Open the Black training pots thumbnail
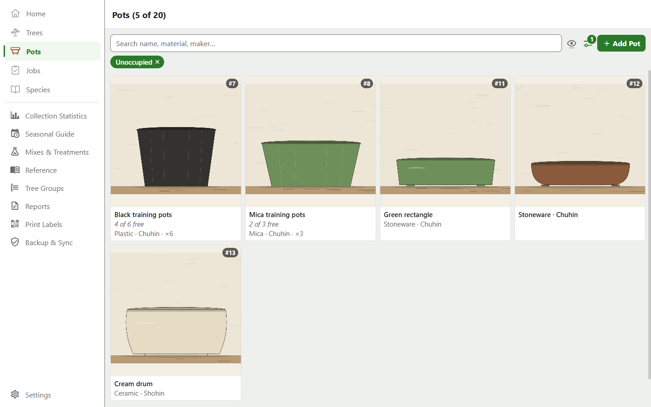This screenshot has height=407, width=651. click(176, 142)
